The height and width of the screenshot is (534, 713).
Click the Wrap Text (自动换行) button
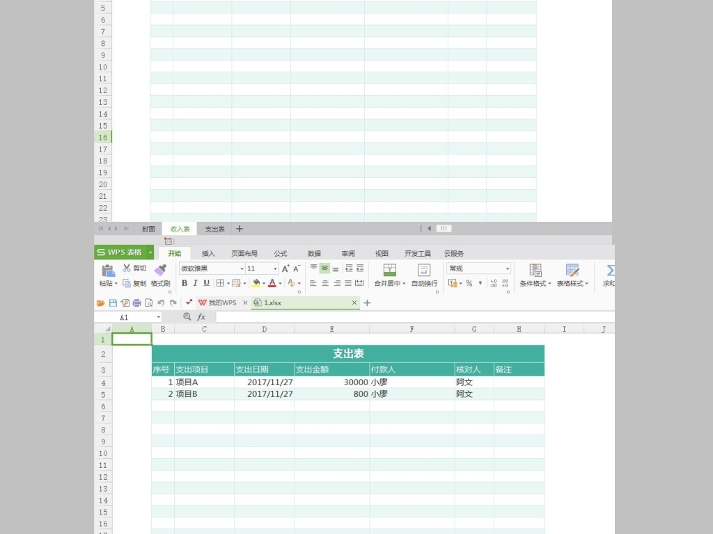click(x=424, y=275)
